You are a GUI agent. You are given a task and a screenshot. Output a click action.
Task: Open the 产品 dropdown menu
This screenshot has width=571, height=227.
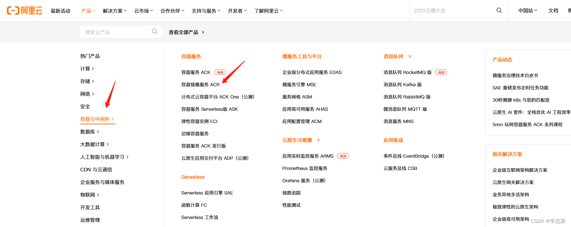coord(88,11)
